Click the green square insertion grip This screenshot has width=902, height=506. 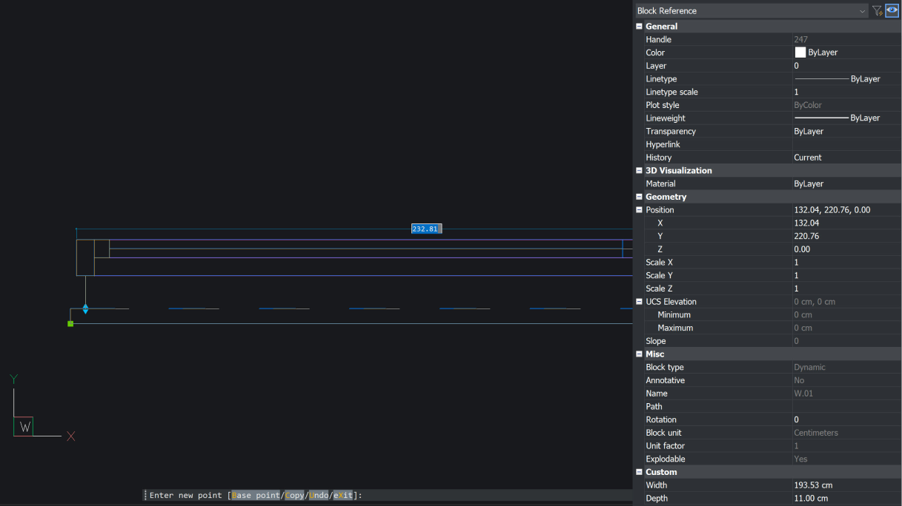[x=70, y=323]
